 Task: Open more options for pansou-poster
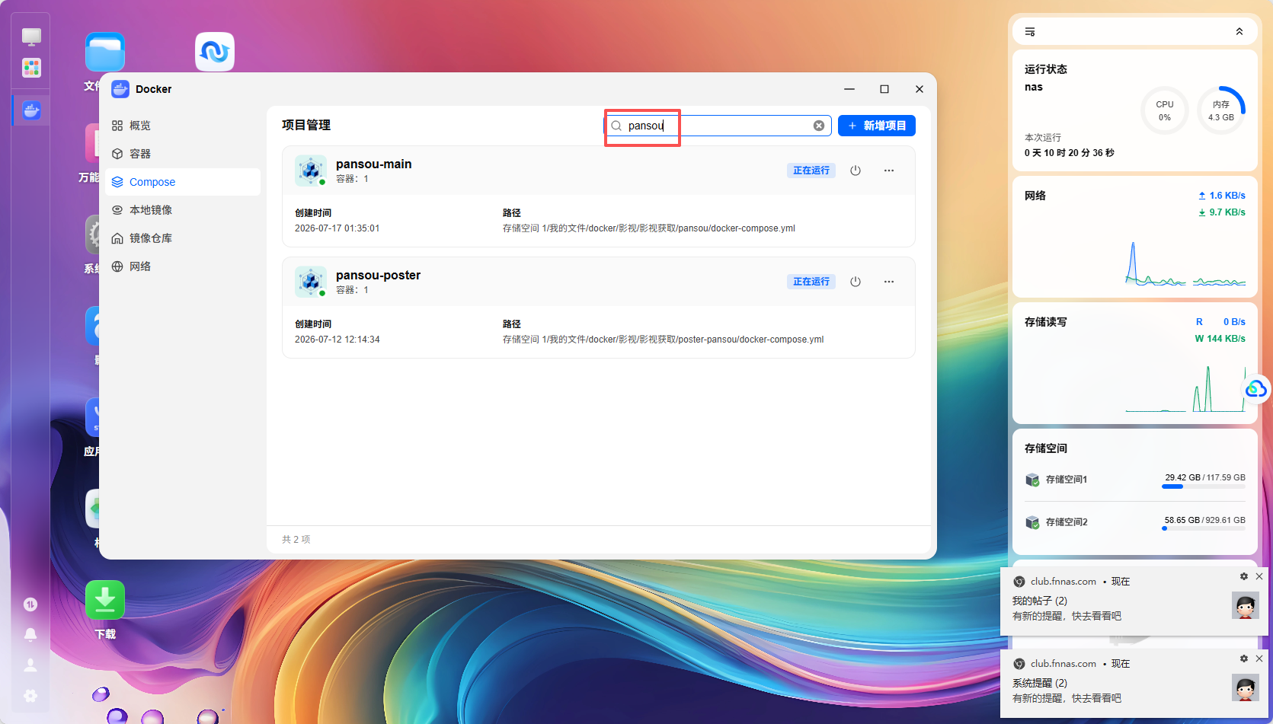click(889, 282)
